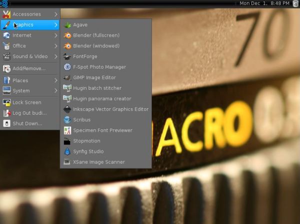Launch Agave from Graphics submenu
Image resolution: width=300 pixels, height=224 pixels.
106,25
